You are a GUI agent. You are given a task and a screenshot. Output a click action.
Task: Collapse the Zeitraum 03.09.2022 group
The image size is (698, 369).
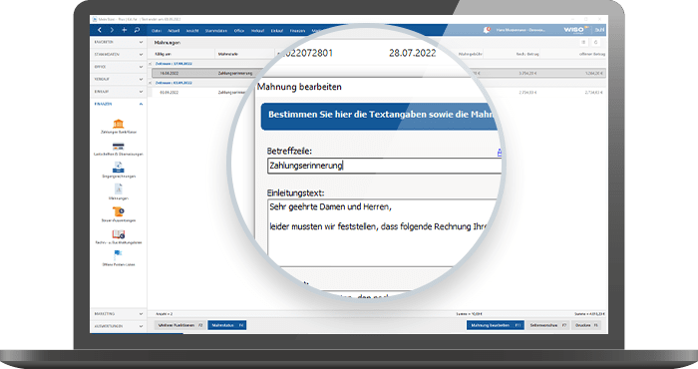click(x=151, y=83)
